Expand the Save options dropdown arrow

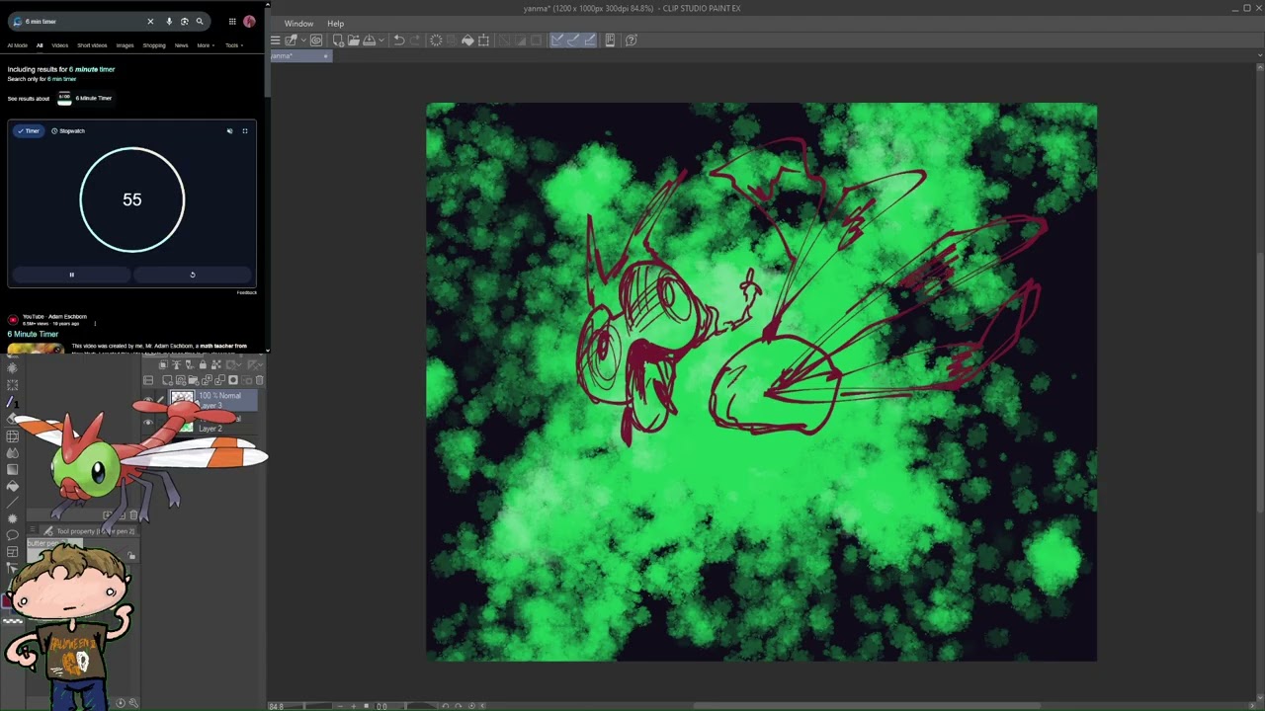pos(380,40)
